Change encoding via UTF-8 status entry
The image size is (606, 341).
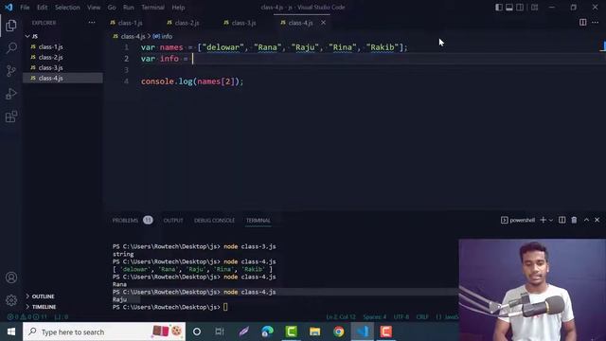pyautogui.click(x=401, y=317)
